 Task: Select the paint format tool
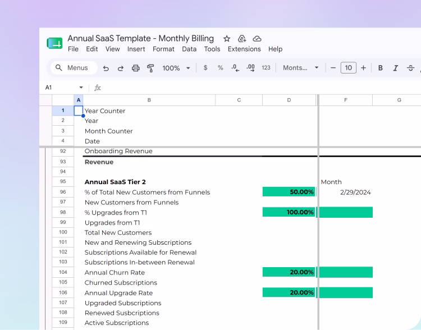tap(150, 68)
